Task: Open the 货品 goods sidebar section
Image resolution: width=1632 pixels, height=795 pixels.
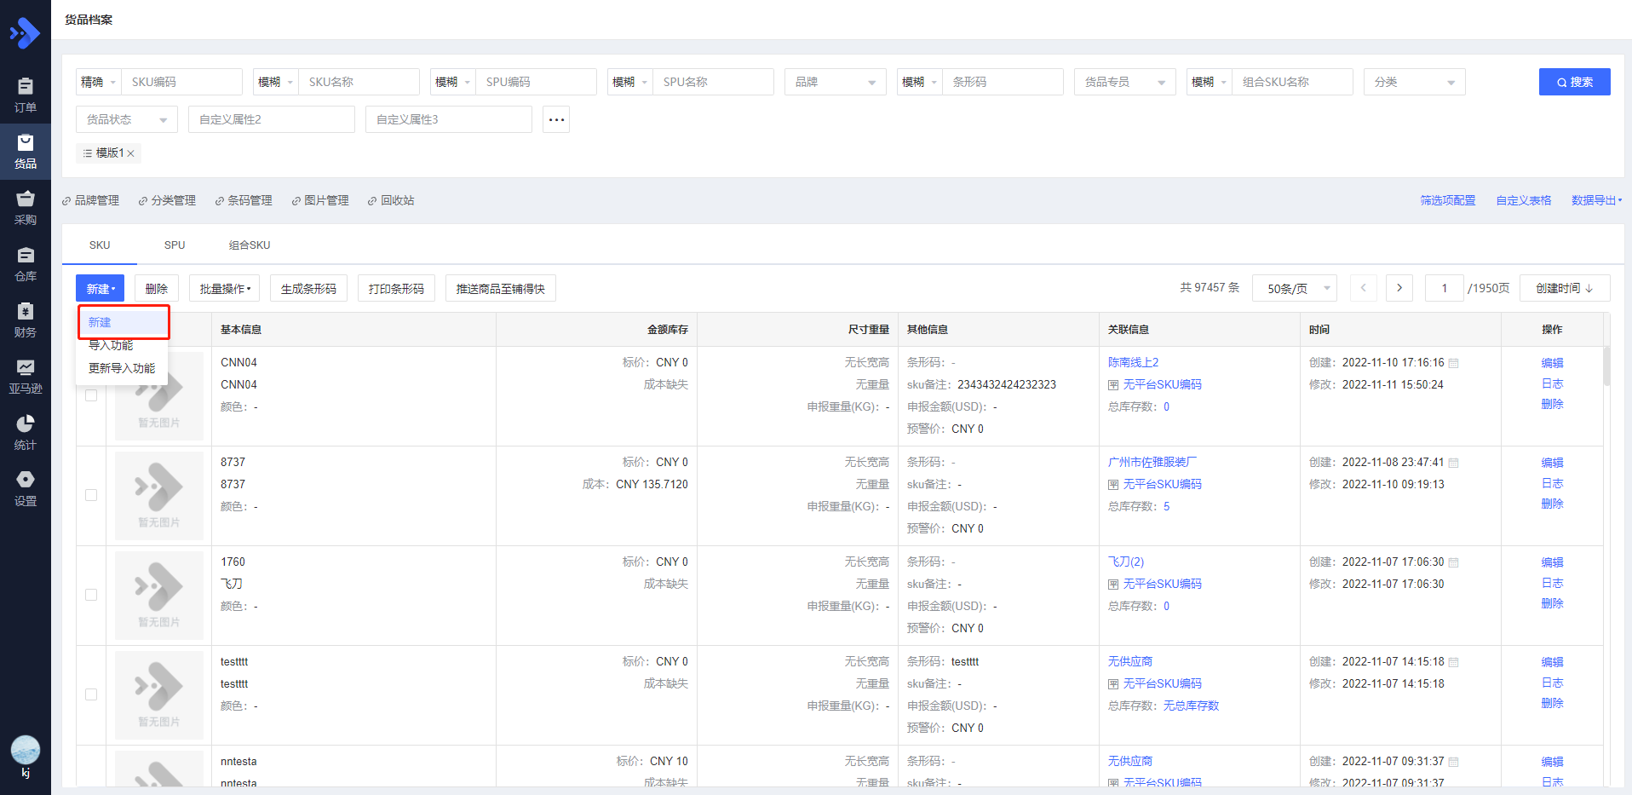Action: tap(26, 152)
